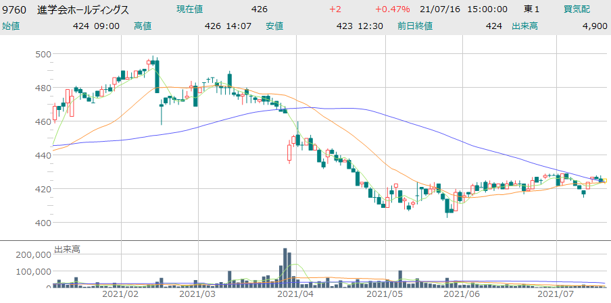Click the tallest volume bar before 2021/04
This screenshot has height=303, width=611.
point(285,268)
